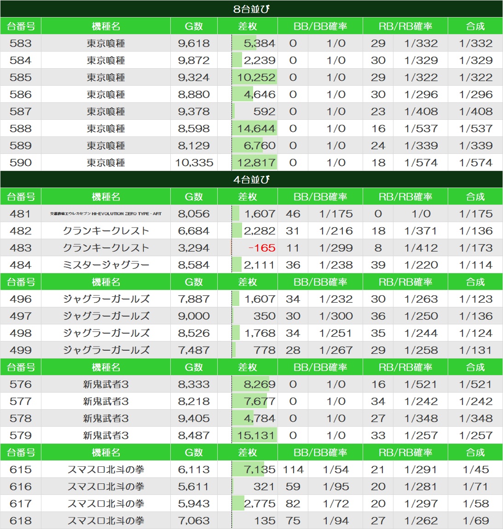
Task: Click the 10,252 difference value
Action: [256, 77]
